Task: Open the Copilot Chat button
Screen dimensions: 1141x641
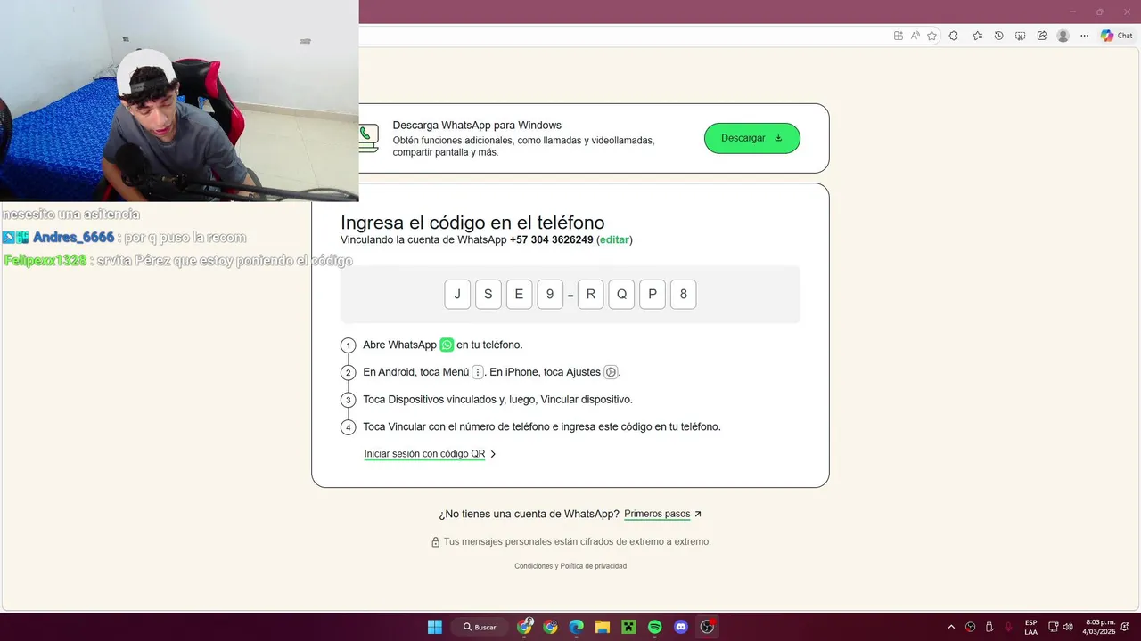Action: tap(1117, 36)
